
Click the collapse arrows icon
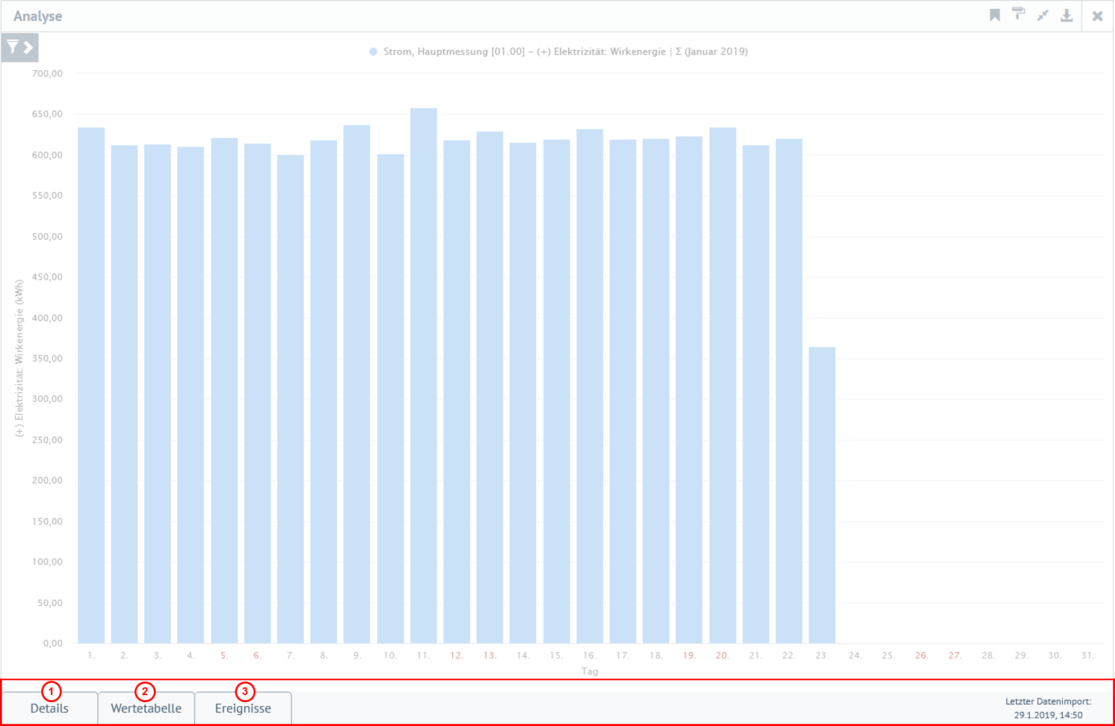(x=1043, y=15)
